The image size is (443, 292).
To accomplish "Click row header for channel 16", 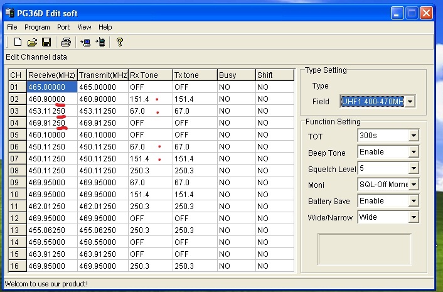I will coord(18,266).
